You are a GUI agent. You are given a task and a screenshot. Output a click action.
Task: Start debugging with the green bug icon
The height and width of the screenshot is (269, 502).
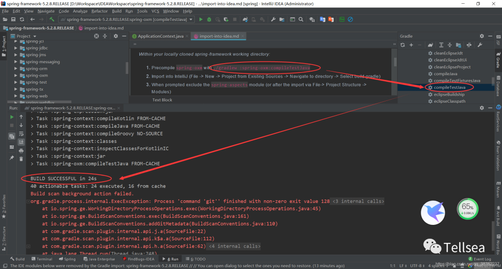tap(209, 20)
